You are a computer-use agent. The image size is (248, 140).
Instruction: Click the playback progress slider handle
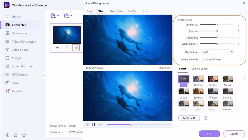pos(131,125)
